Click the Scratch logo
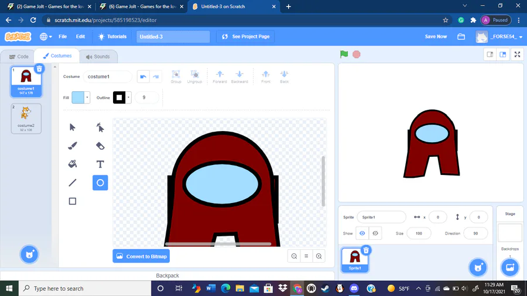Viewport: 527px width, 296px height. tap(18, 37)
